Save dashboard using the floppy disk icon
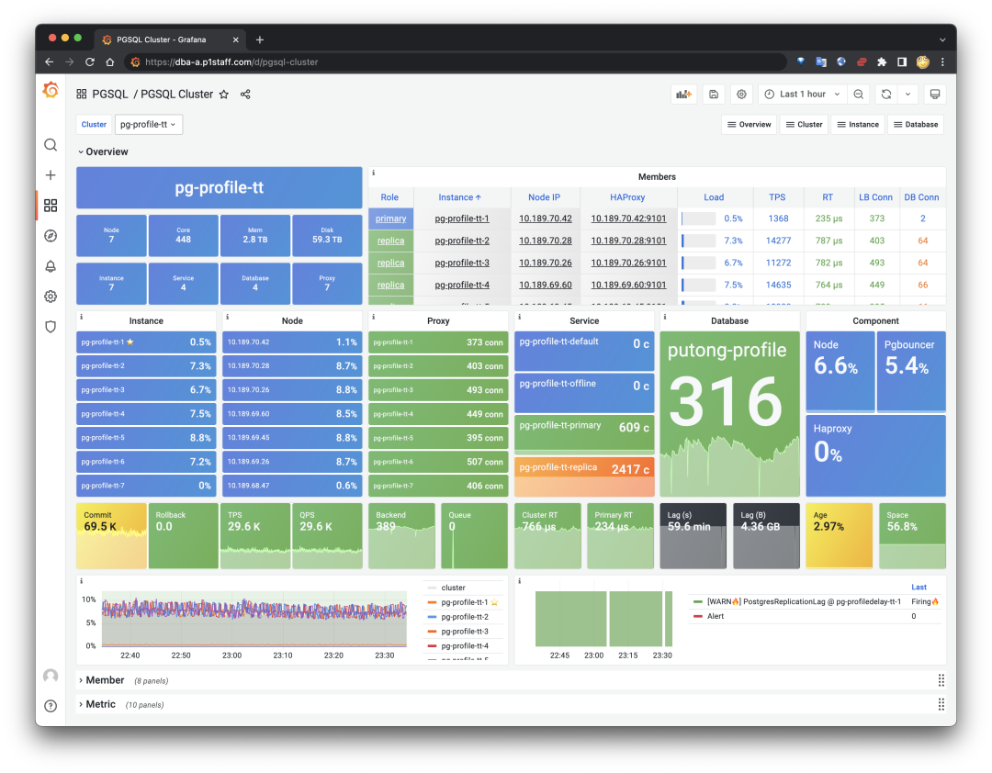992x773 pixels. [x=713, y=95]
